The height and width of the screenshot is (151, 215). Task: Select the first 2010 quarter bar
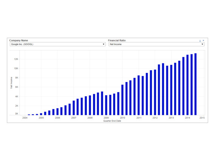[122, 100]
